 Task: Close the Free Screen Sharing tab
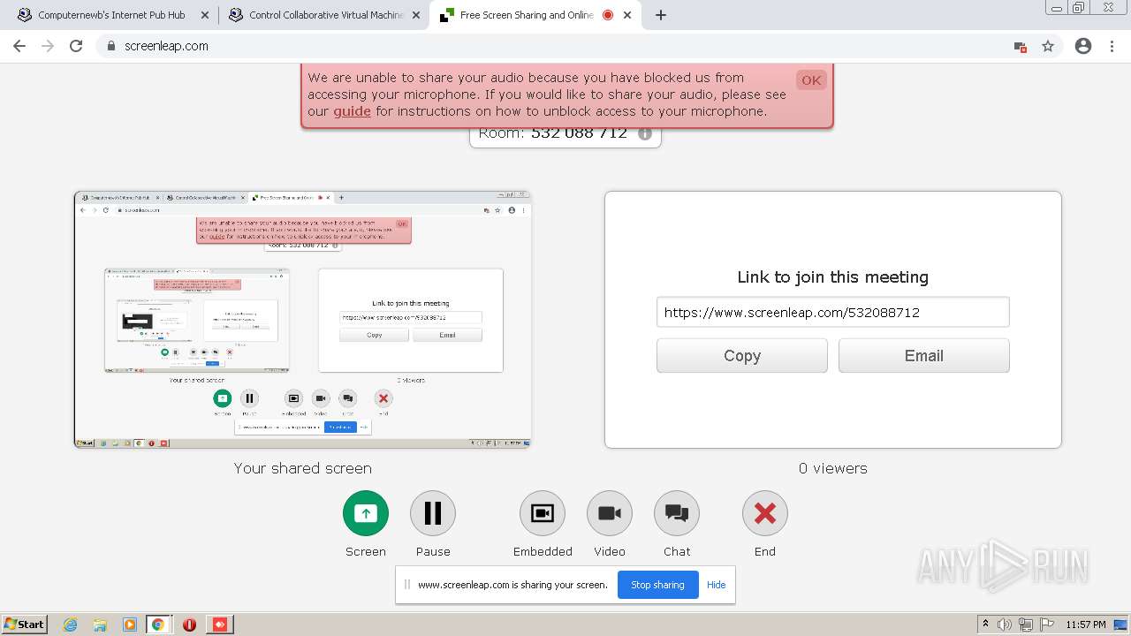pos(629,15)
